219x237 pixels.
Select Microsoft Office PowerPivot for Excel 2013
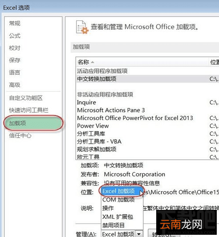(148, 118)
